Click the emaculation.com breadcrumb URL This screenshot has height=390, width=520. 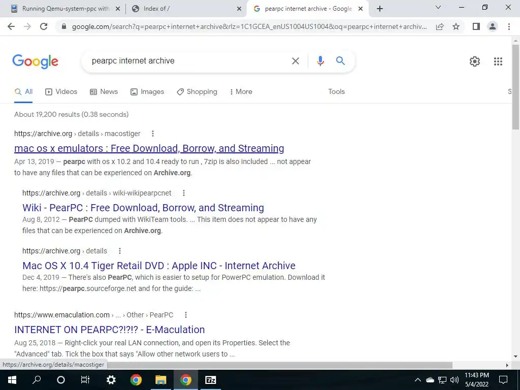pos(93,315)
